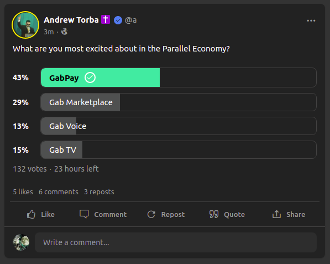Click the Quote marks icon
The width and height of the screenshot is (330, 264).
click(214, 214)
